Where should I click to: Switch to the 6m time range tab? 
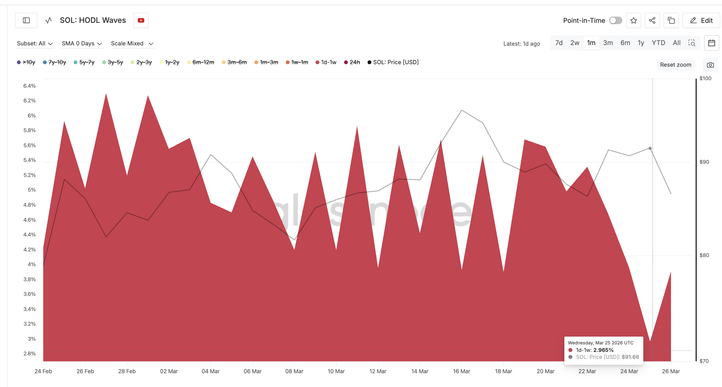625,43
